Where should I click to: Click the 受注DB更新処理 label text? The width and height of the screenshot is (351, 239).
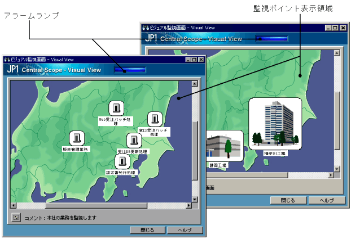click(132, 151)
